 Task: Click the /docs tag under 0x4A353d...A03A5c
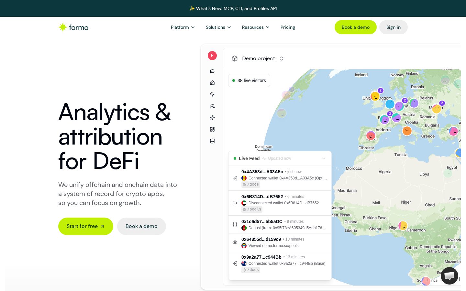coord(251,185)
